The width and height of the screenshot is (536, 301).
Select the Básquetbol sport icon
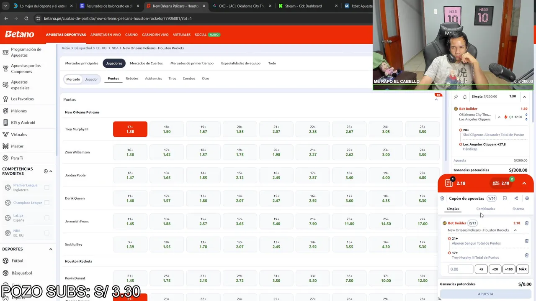coord(5,273)
